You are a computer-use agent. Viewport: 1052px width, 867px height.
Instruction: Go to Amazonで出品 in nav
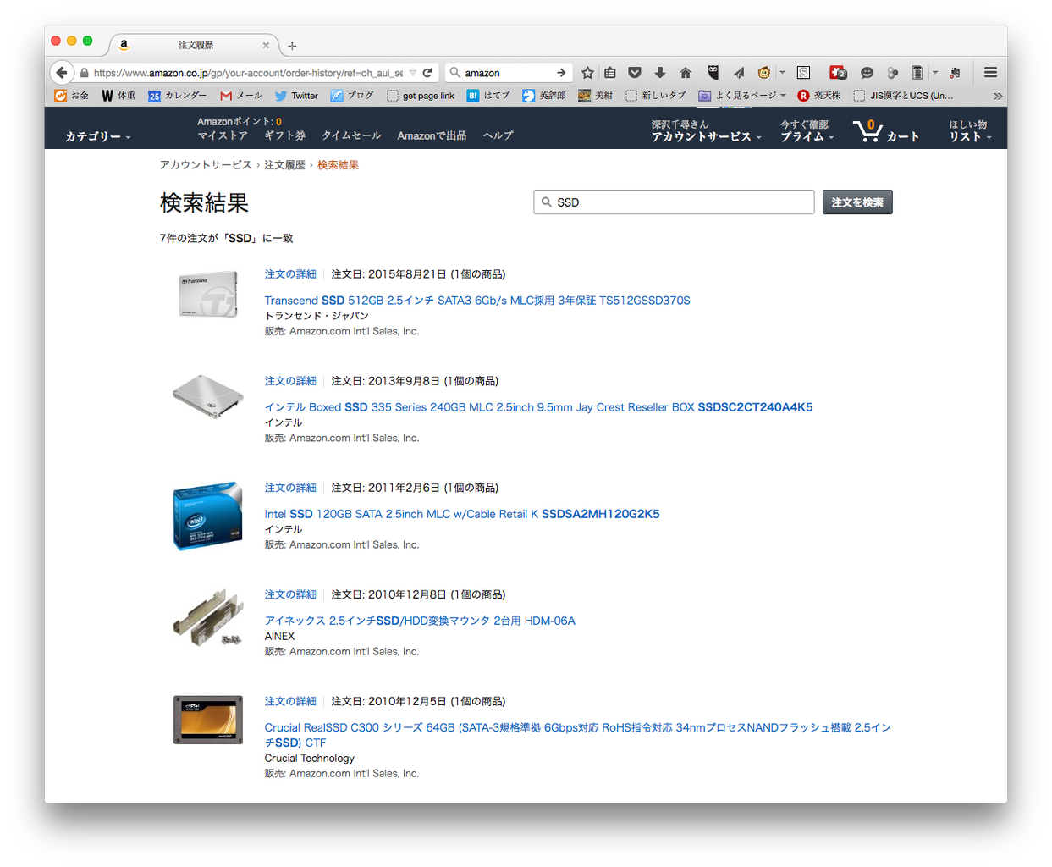coord(432,135)
